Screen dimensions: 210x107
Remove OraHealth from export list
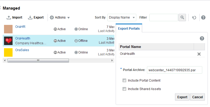[x=199, y=54]
